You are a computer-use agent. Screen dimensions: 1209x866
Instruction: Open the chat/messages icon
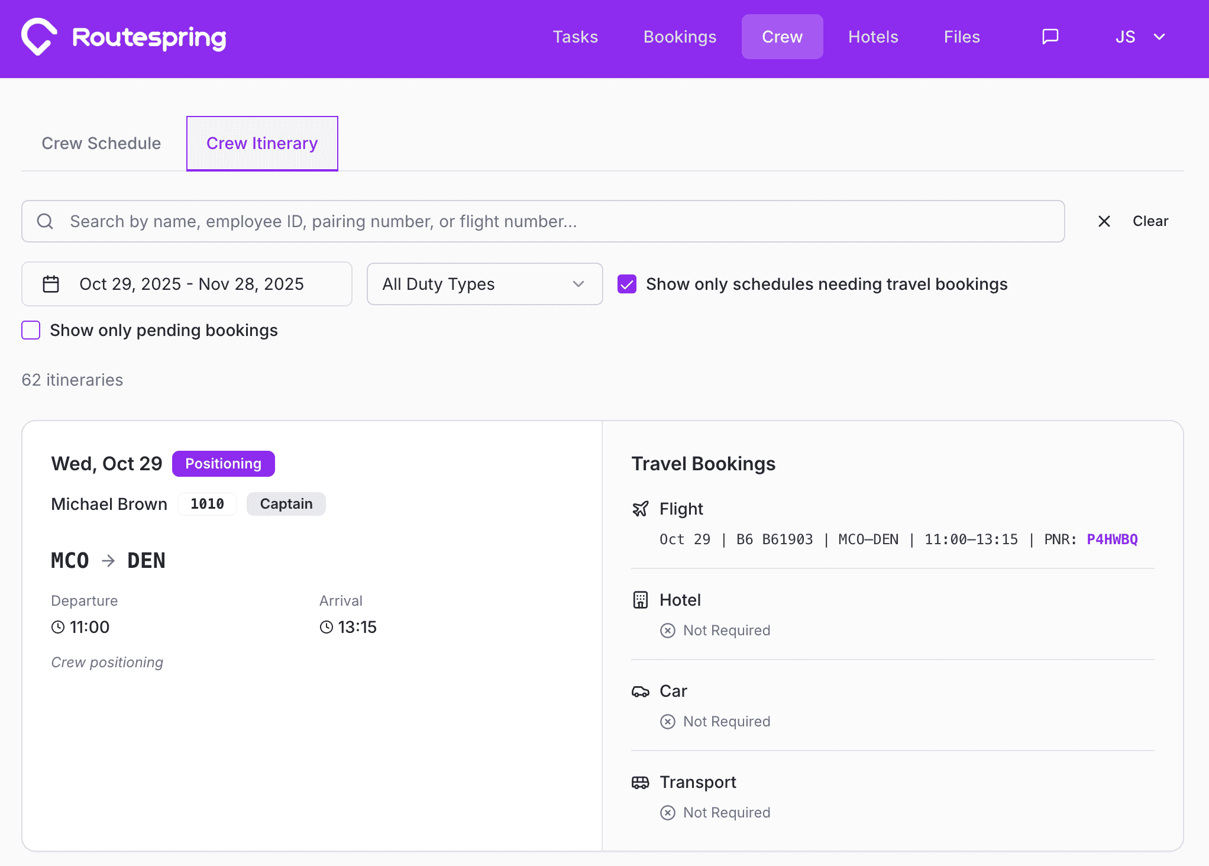1050,37
